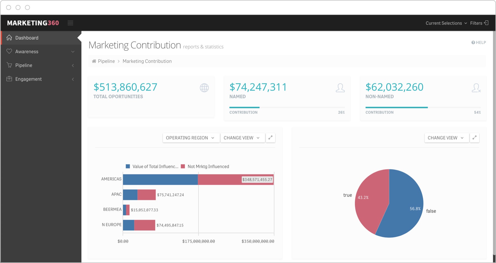Click the Named contribution progress bar
Viewport: 496px width, 263px height.
point(287,107)
